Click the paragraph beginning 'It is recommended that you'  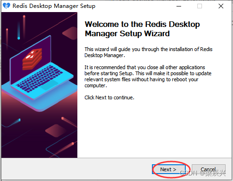148,76
